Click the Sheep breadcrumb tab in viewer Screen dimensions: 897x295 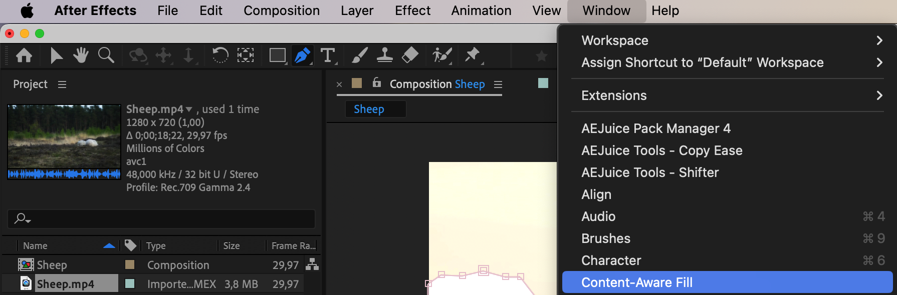click(x=369, y=109)
